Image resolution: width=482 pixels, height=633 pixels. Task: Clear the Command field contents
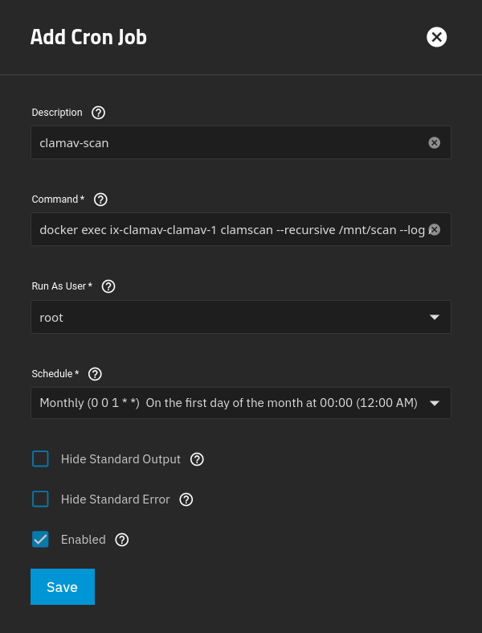coord(434,229)
